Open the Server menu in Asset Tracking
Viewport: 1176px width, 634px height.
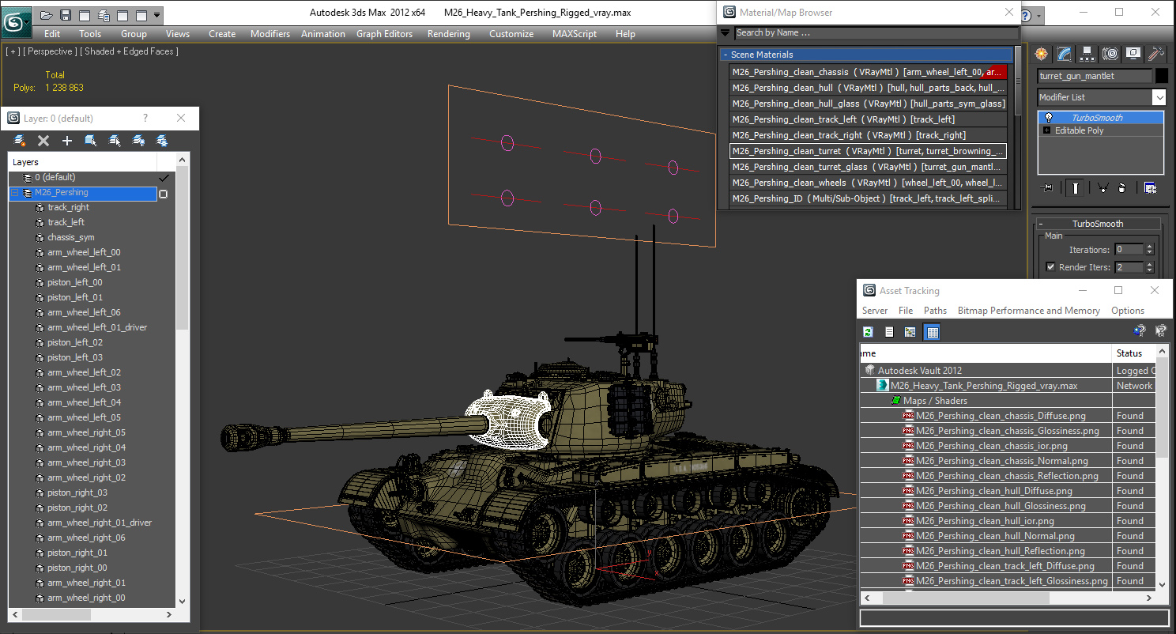point(875,311)
